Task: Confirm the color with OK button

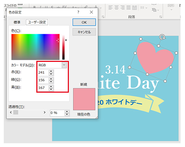Action: [84, 22]
